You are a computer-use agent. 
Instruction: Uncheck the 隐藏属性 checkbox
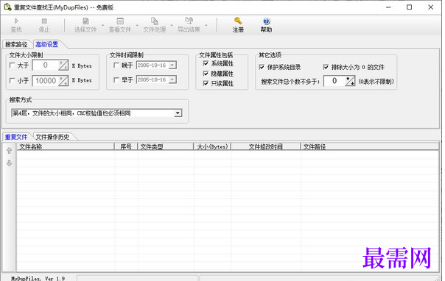(x=206, y=74)
